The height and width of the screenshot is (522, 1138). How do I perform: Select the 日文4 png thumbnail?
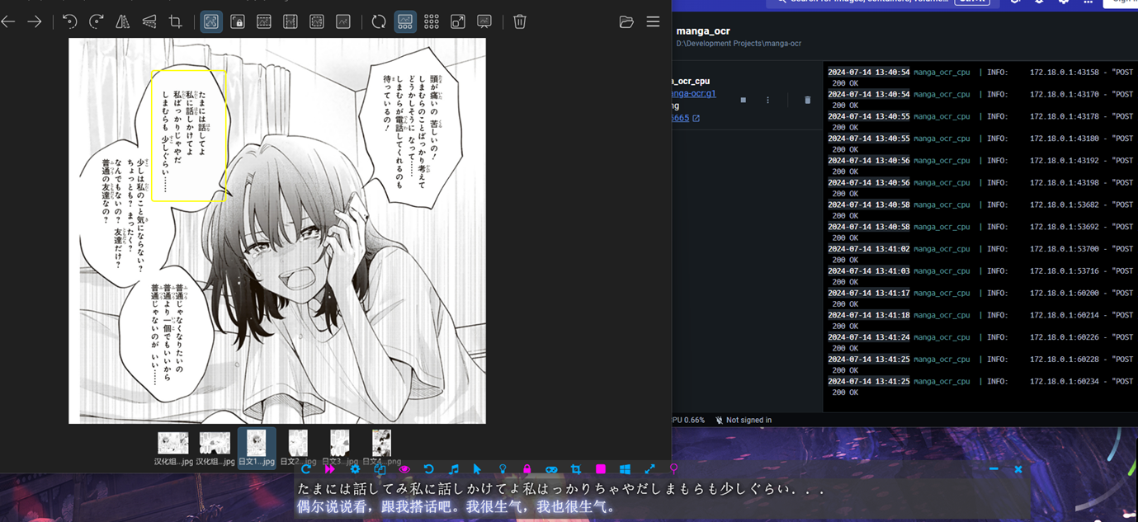[x=381, y=448]
